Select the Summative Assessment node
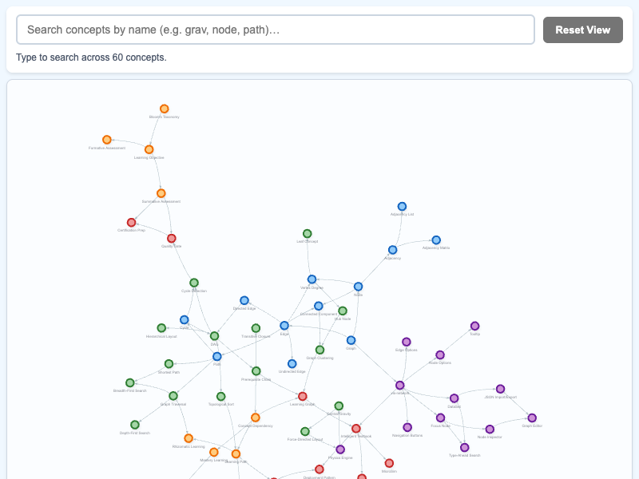The height and width of the screenshot is (479, 639). pos(161,193)
